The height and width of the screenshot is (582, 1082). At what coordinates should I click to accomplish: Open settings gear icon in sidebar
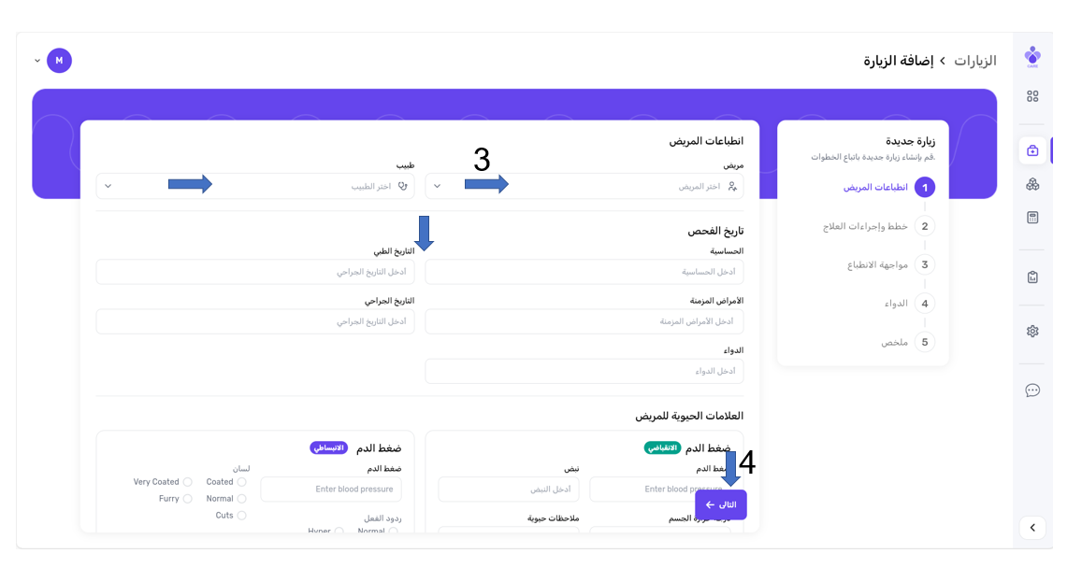pos(1032,331)
